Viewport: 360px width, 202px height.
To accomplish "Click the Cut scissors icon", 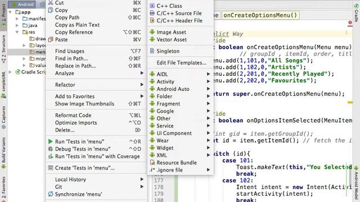I will tap(51, 2).
